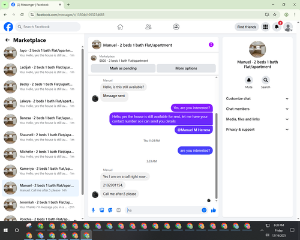Click Manuel's avatar in right panel
The width and height of the screenshot is (300, 240).
pyautogui.click(x=257, y=49)
